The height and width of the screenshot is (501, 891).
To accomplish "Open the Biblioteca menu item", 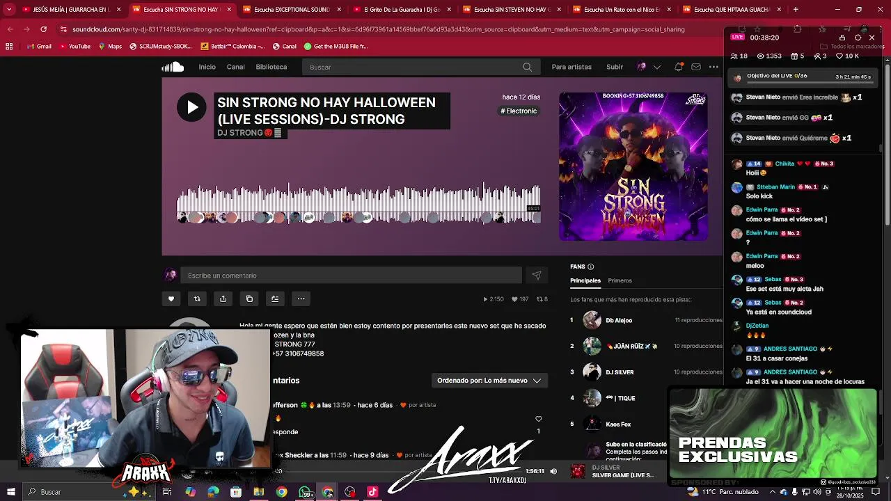I will click(x=271, y=67).
